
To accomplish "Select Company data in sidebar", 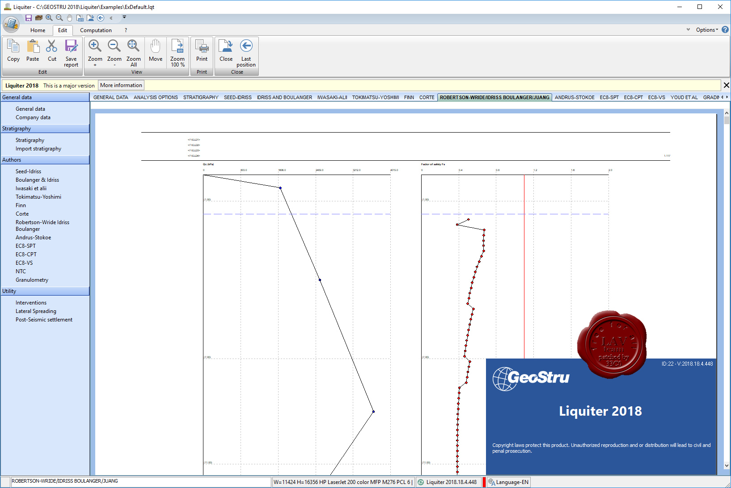I will [33, 117].
